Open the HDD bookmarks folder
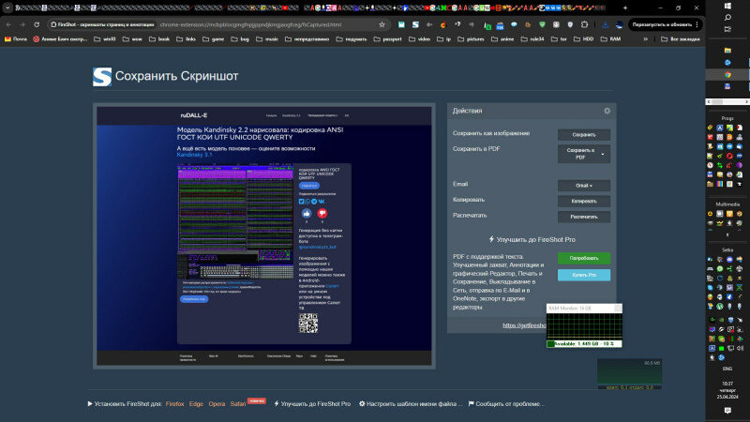 coord(583,39)
